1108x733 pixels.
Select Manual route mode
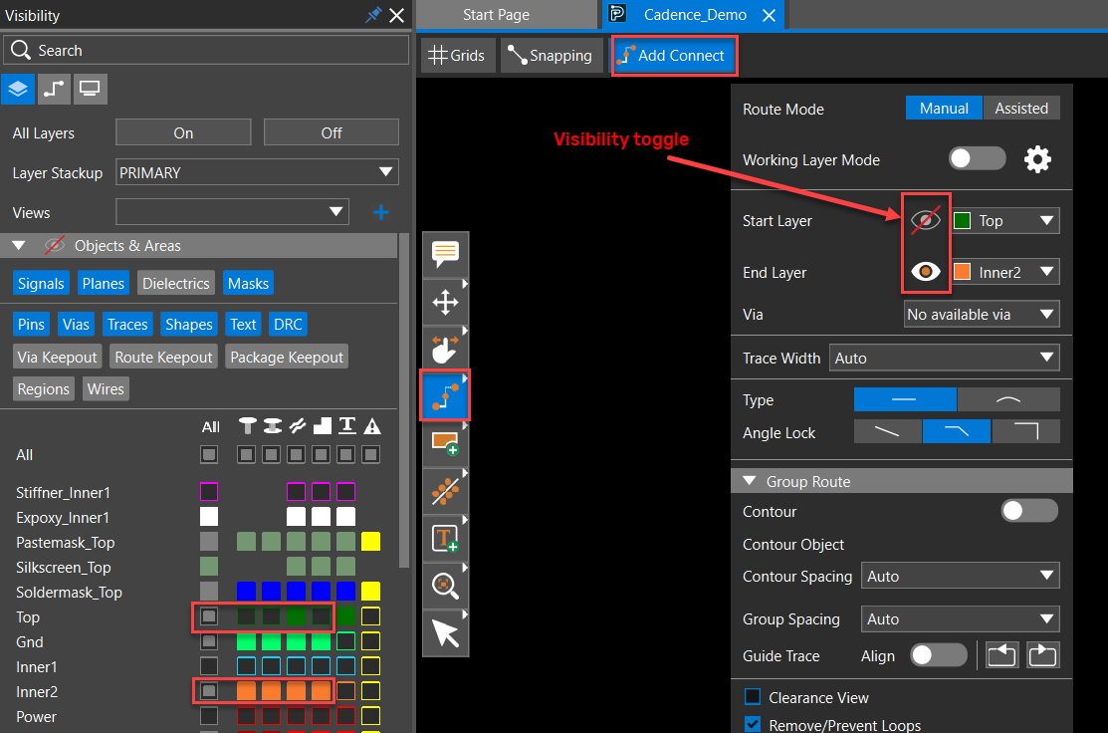click(944, 109)
